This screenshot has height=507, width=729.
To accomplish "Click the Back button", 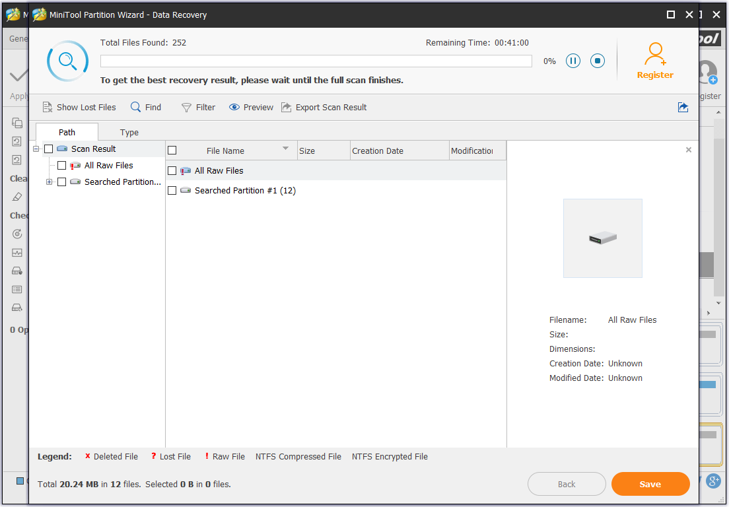I will (x=567, y=484).
